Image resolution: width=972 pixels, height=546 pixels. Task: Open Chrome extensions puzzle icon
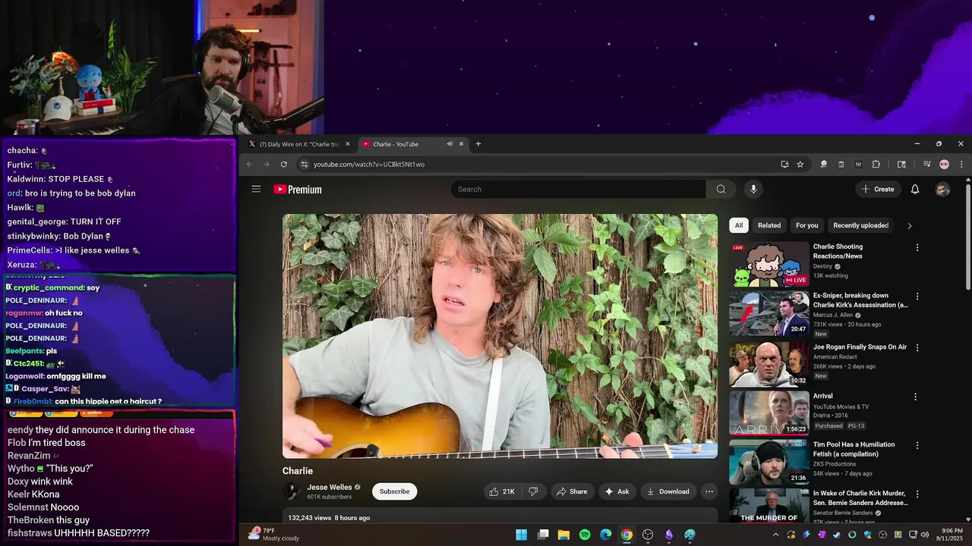pyautogui.click(x=876, y=165)
